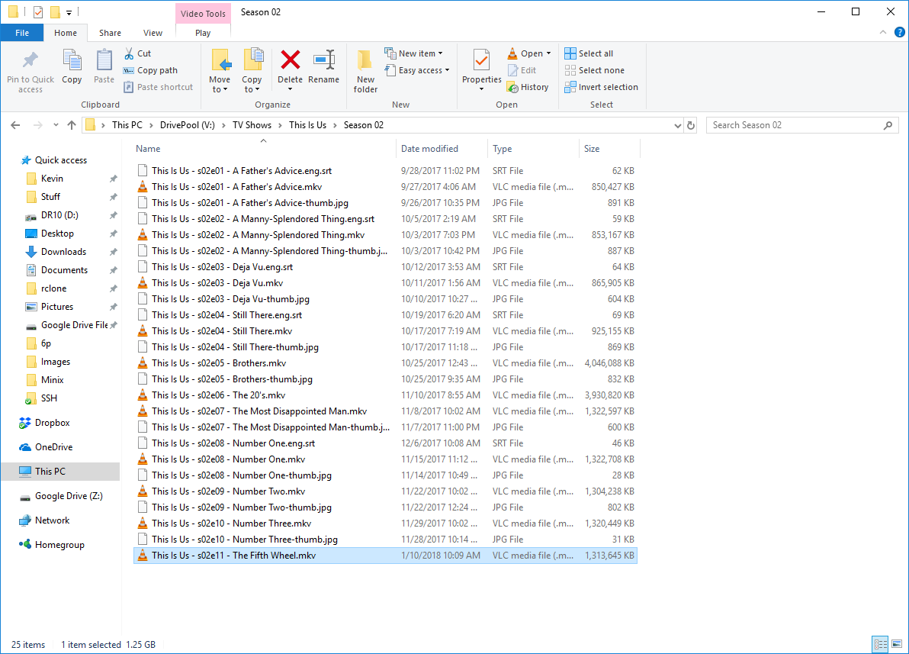
Task: Copy the selected file using the ribbon
Action: (x=72, y=69)
